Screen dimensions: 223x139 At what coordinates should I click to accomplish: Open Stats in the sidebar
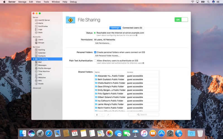pyautogui.click(x=39, y=33)
